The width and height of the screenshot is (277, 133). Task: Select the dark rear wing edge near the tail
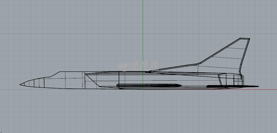216,86
